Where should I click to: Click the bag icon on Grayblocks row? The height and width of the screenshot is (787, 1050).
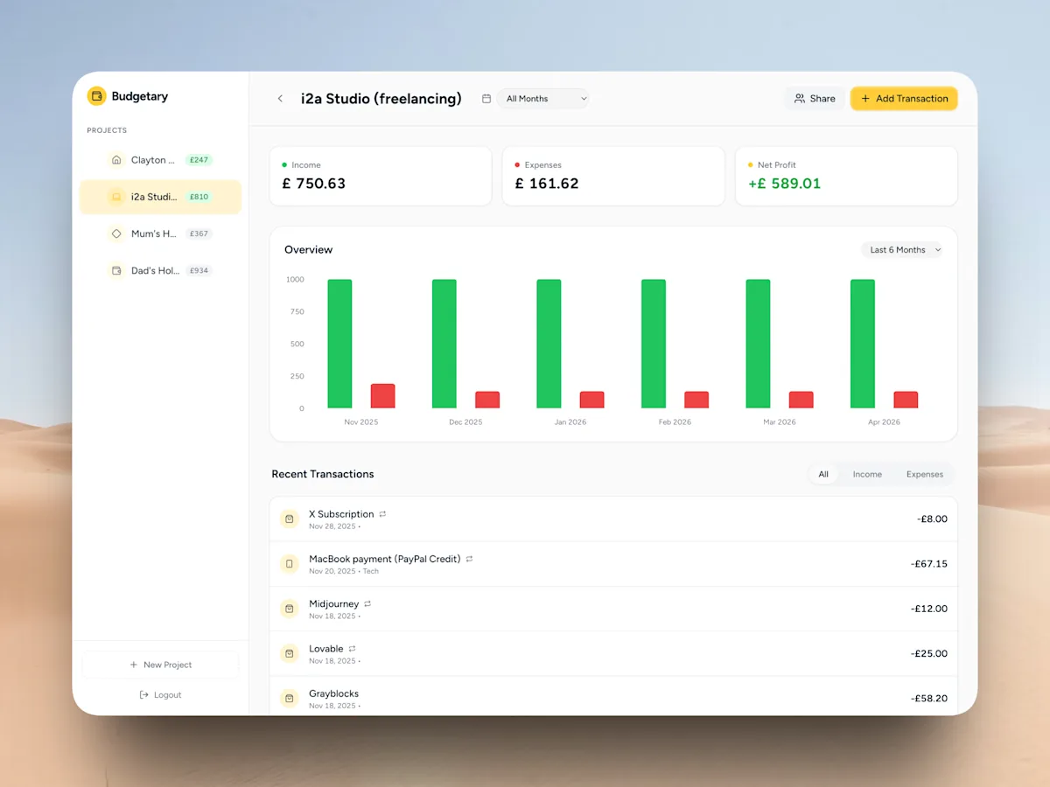tap(290, 698)
